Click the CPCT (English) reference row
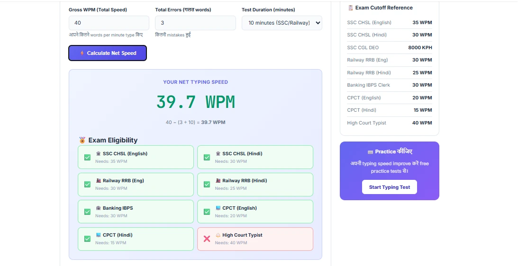Screen dimensions: 518x266 click(390, 98)
